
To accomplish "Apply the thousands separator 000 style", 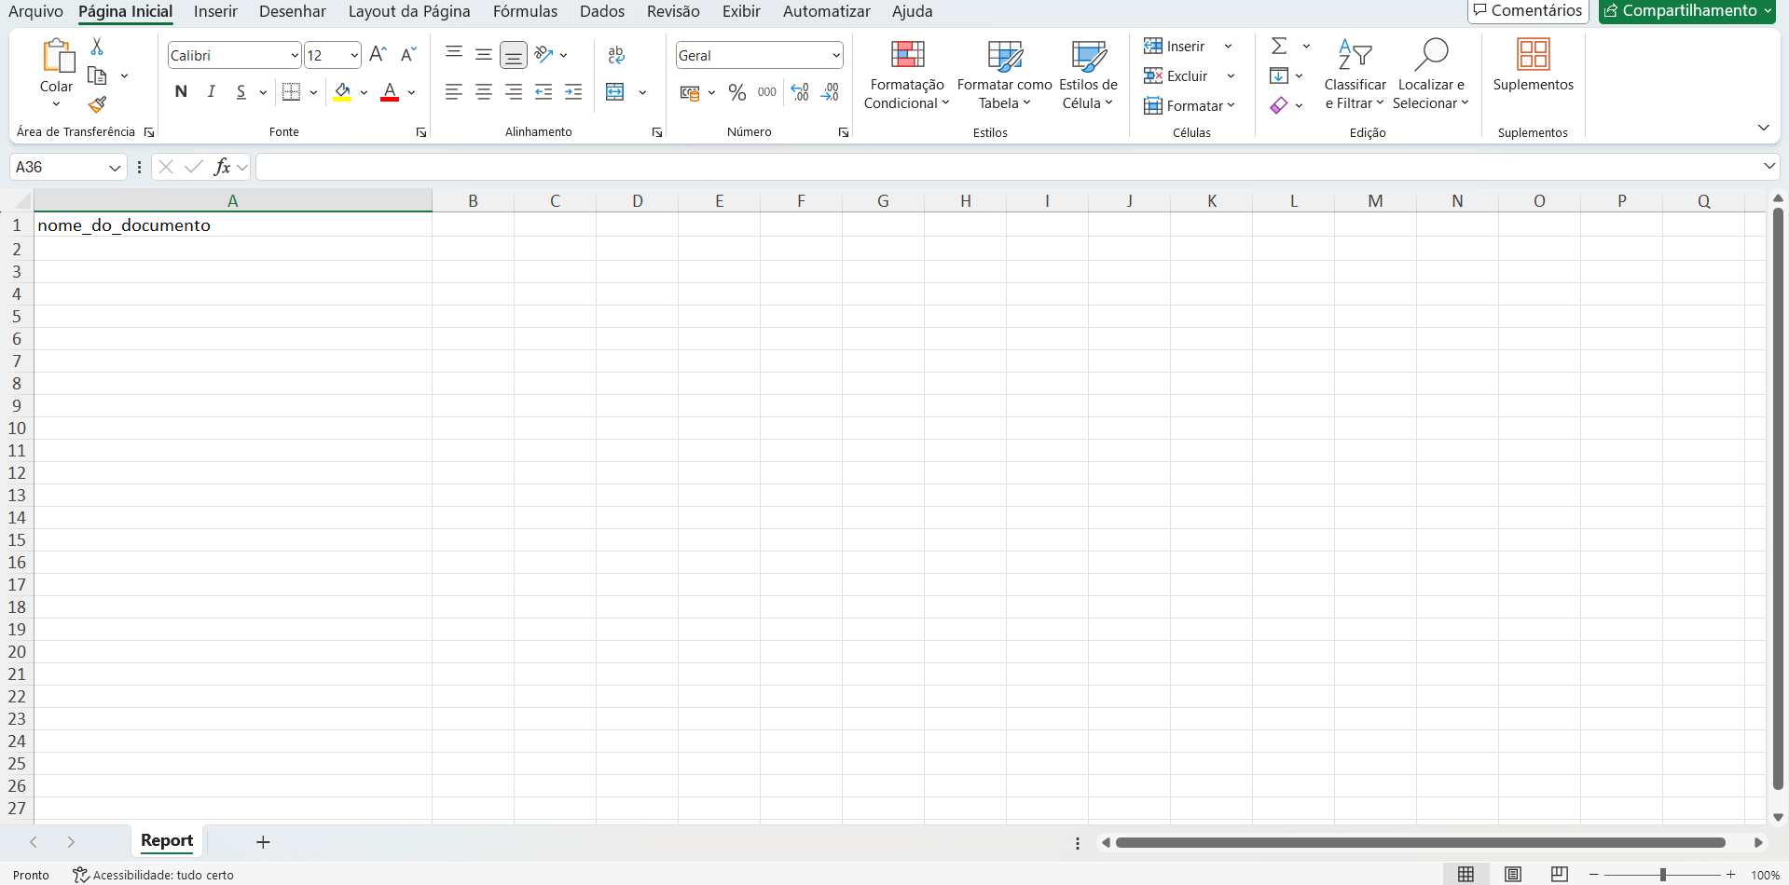I will [x=767, y=92].
